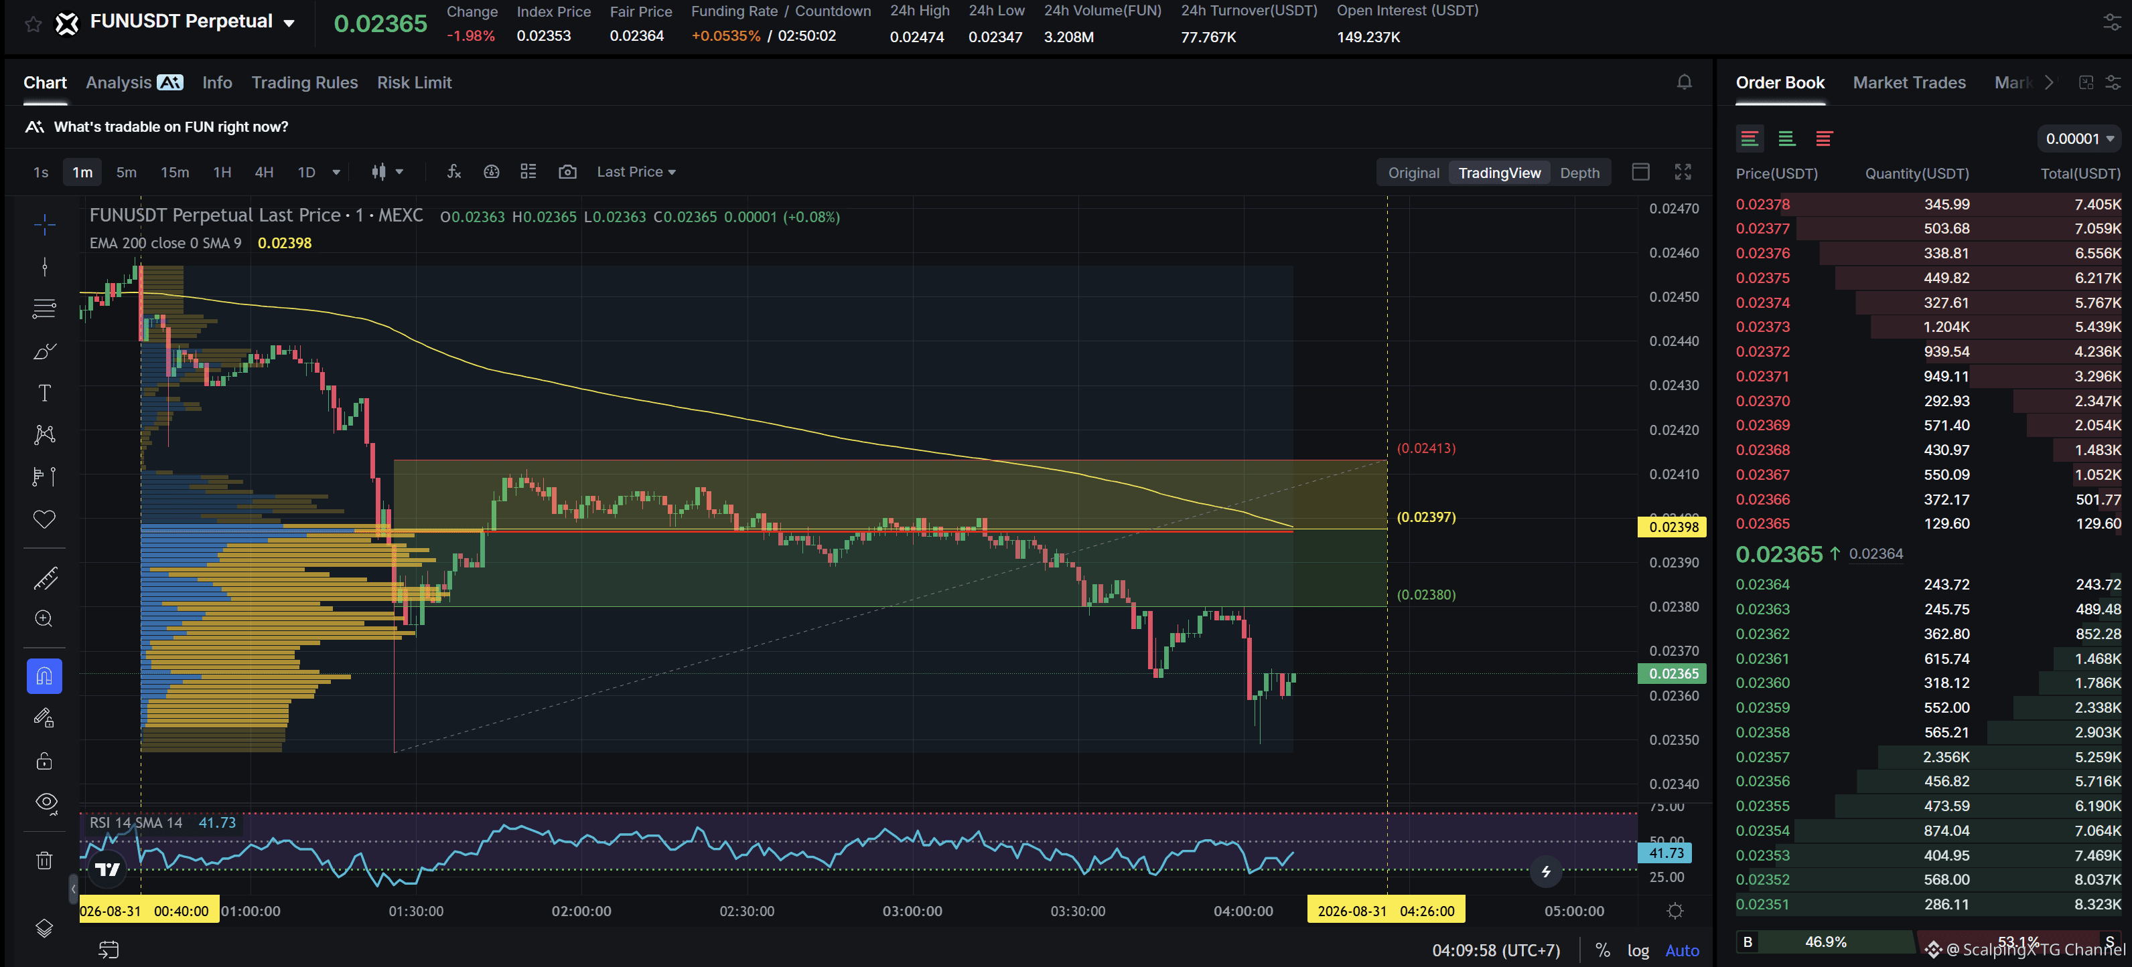Toggle magnet mode on the drawing toolbar

click(x=45, y=676)
